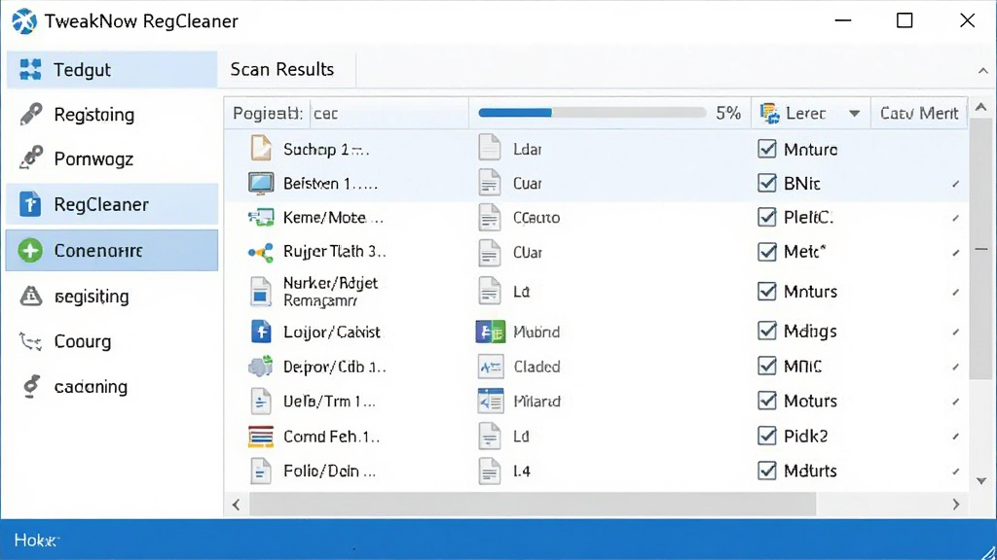The height and width of the screenshot is (560, 997).
Task: Click the Uefe/Trm document icon
Action: click(x=261, y=402)
